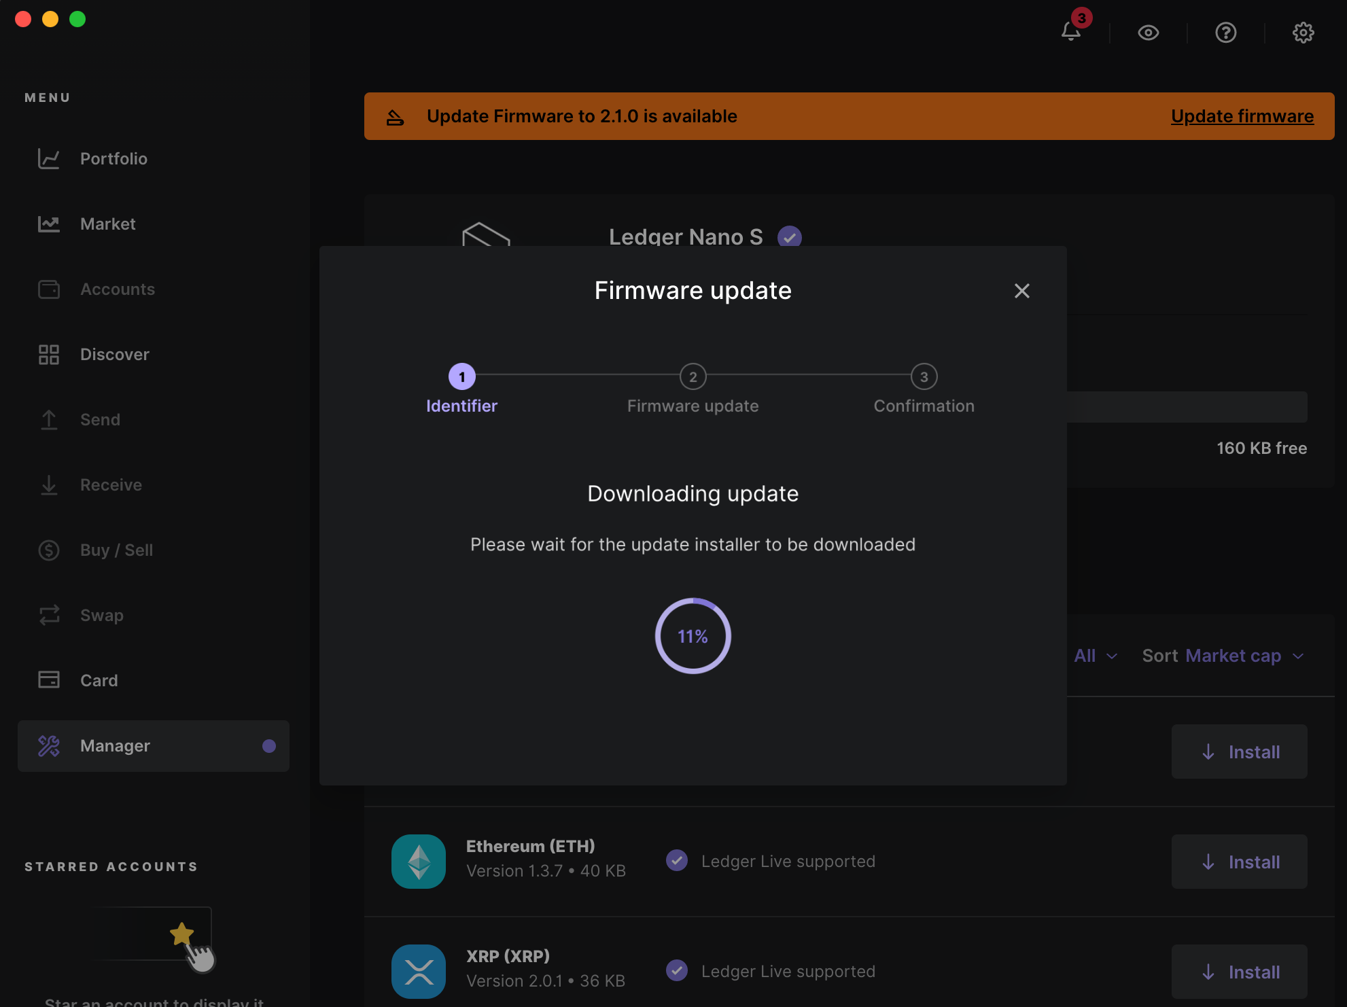Select step 2 Firmware update circle
Image resolution: width=1347 pixels, height=1007 pixels.
693,376
